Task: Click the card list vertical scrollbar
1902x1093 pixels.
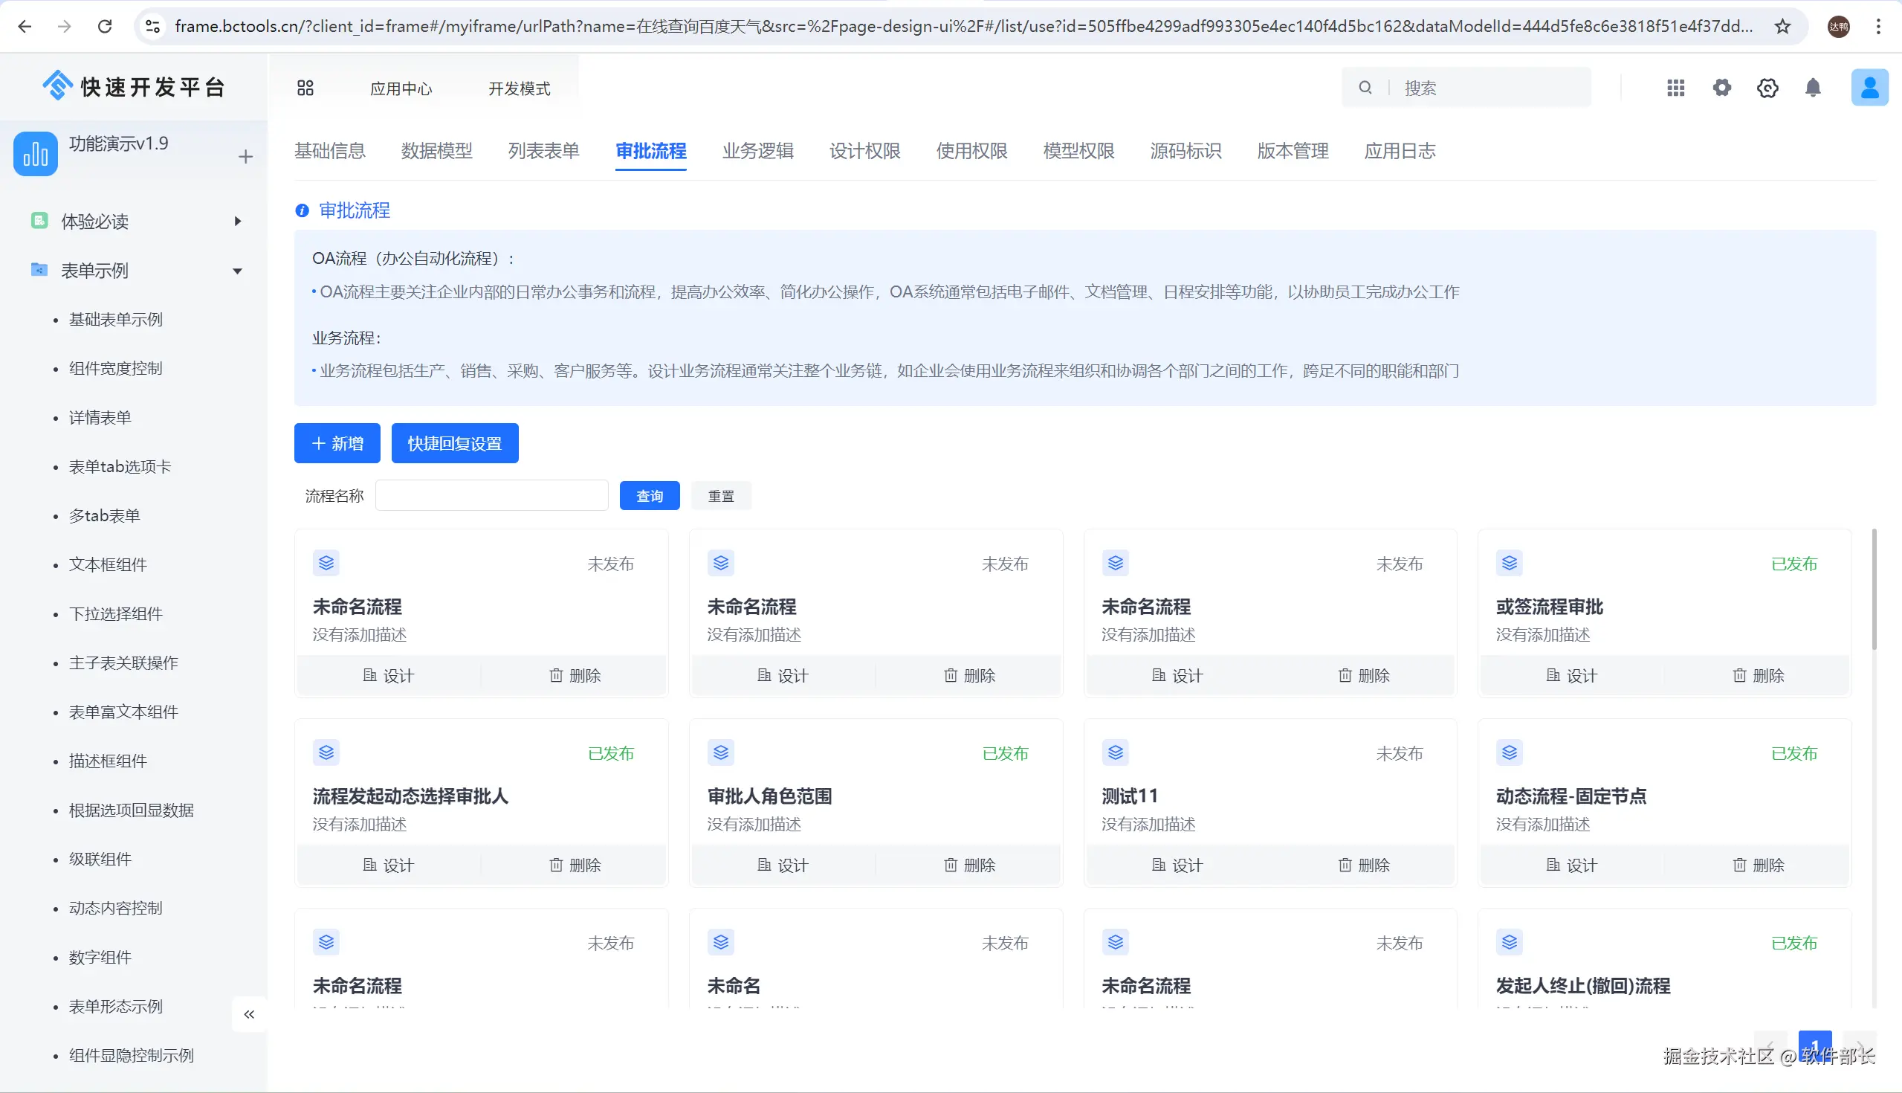Action: click(1874, 590)
